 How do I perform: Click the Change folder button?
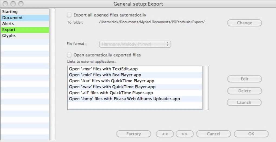click(x=244, y=23)
